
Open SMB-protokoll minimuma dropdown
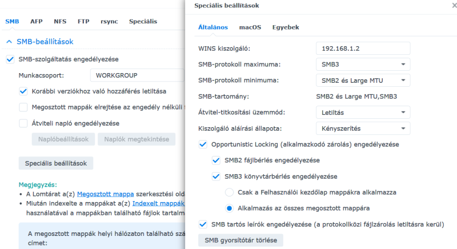(x=362, y=81)
